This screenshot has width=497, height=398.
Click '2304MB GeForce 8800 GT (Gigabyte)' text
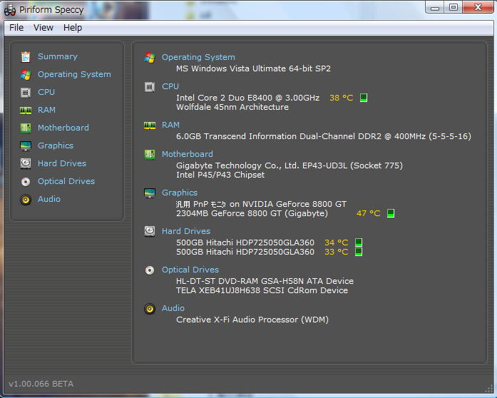pyautogui.click(x=252, y=213)
